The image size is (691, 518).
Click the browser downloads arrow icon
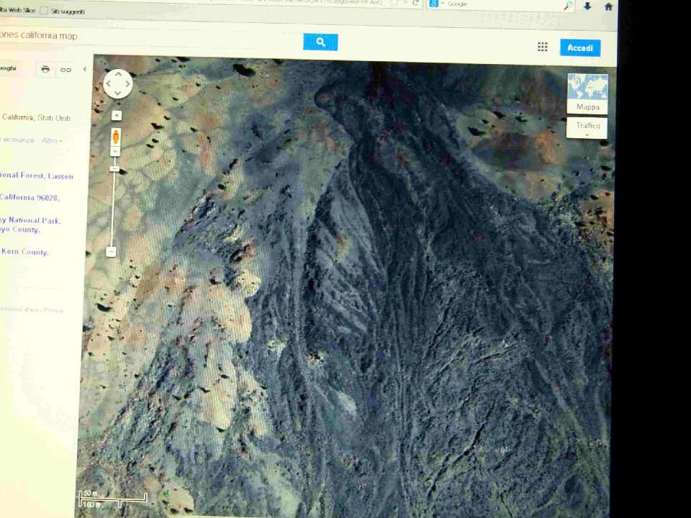(587, 6)
